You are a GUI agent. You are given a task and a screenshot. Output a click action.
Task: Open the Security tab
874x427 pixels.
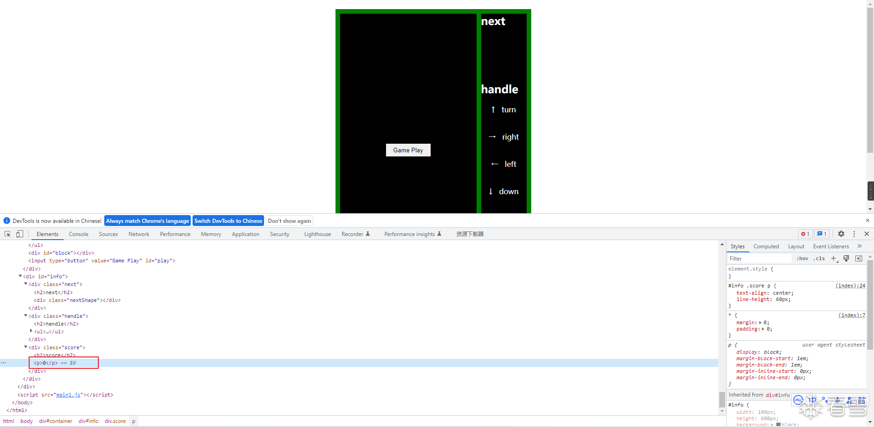point(279,234)
